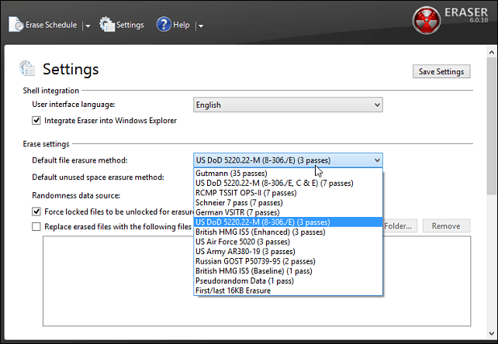Click the blue Help question mark icon
498x344 pixels.
(164, 24)
